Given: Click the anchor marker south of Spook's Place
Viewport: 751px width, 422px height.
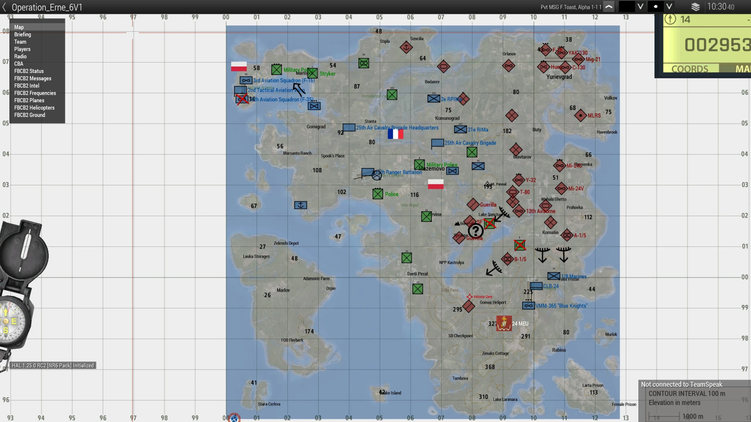Looking at the screenshot, I should [x=300, y=205].
